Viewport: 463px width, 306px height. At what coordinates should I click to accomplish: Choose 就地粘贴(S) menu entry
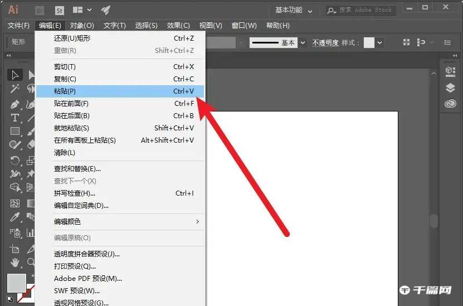click(120, 128)
